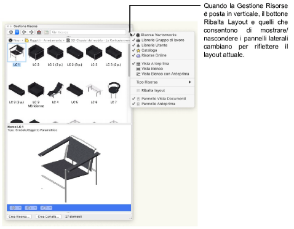Screen dimensions: 294x229
Task: Open the first preview view dropdown
Action: (15, 208)
